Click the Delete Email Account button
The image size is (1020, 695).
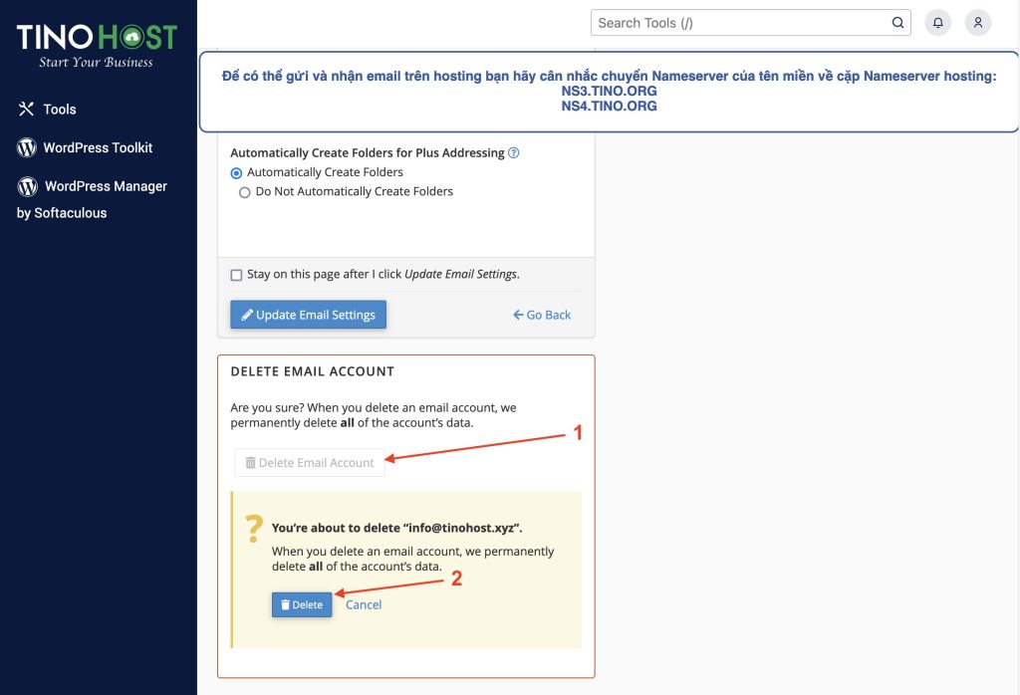(310, 463)
